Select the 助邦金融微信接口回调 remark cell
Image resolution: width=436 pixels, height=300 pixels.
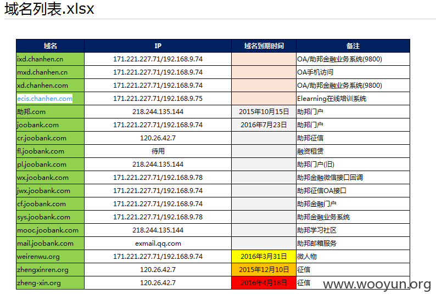coord(353,178)
